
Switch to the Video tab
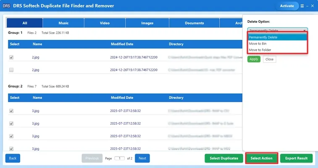(x=105, y=23)
